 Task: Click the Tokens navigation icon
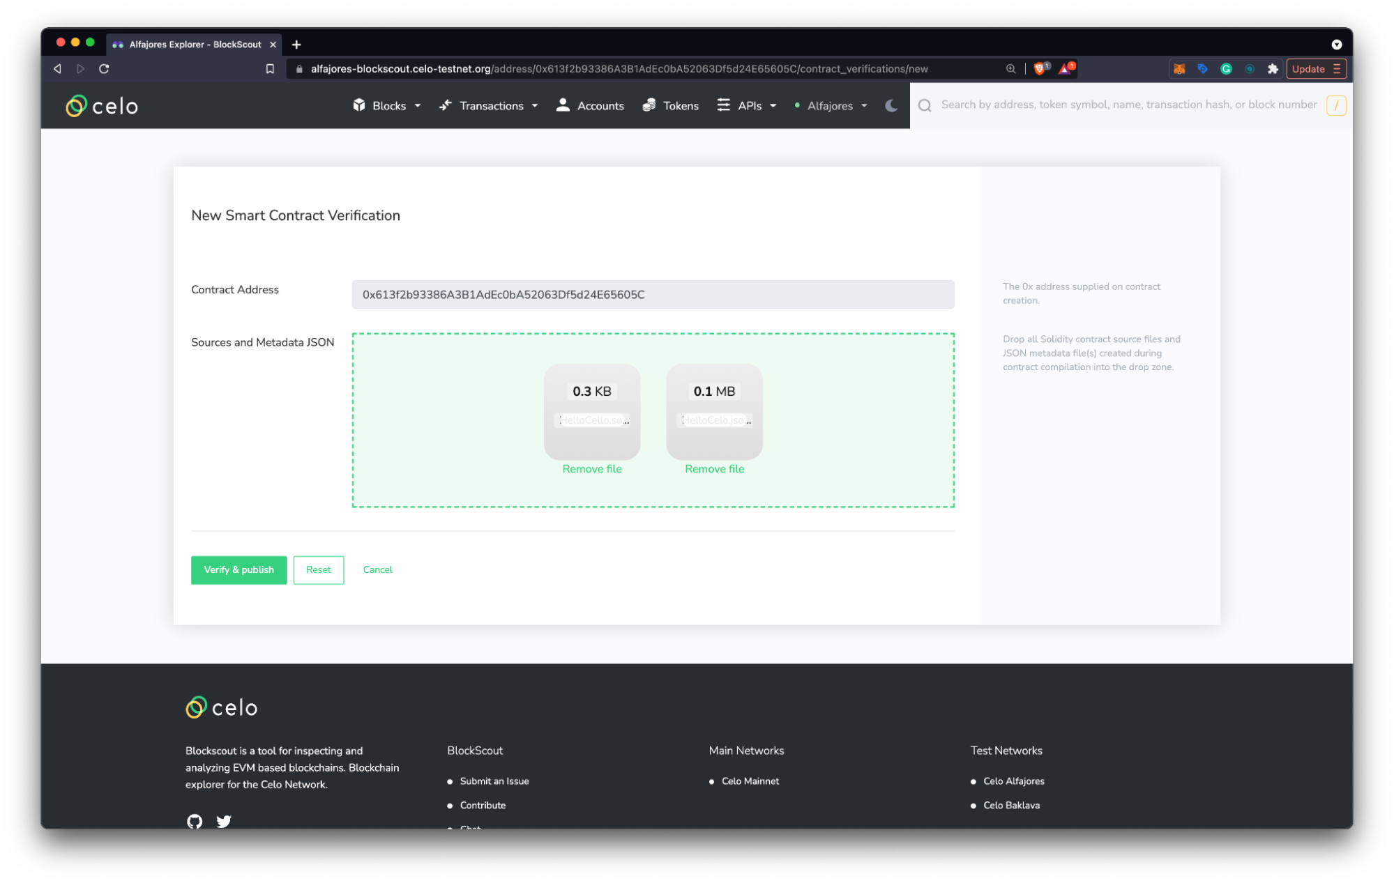pyautogui.click(x=649, y=105)
